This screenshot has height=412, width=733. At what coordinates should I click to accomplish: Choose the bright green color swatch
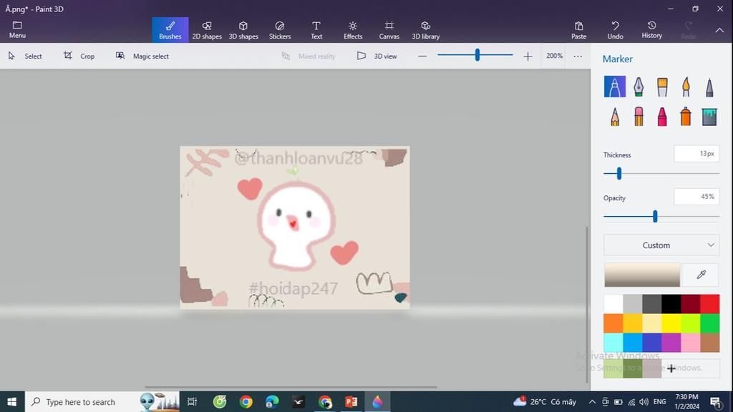click(709, 323)
